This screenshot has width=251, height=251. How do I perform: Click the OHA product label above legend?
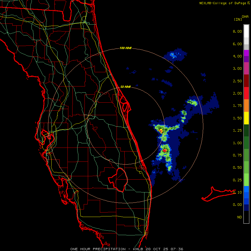click(x=245, y=17)
